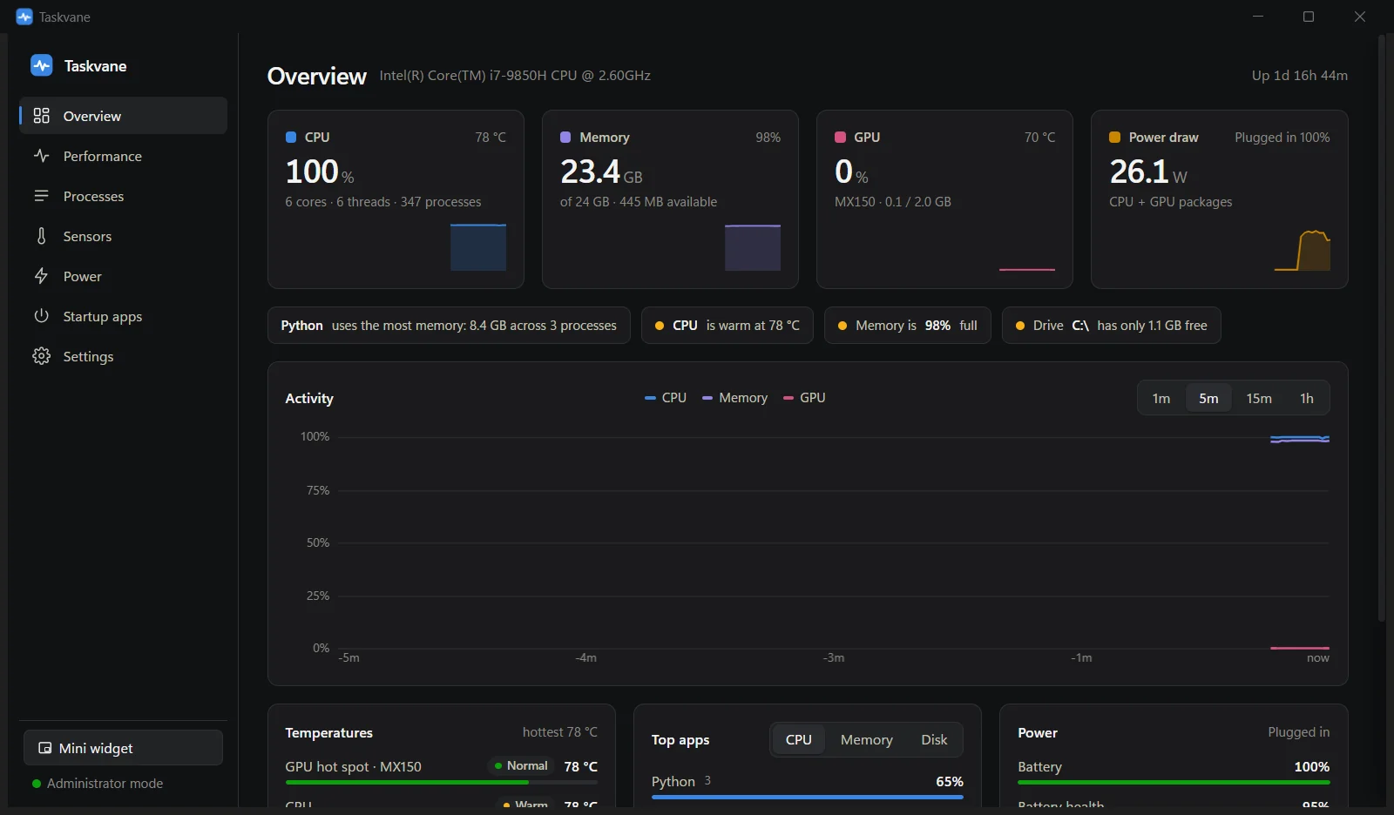Click the Power draw orange square icon
The image size is (1394, 815).
pyautogui.click(x=1114, y=138)
